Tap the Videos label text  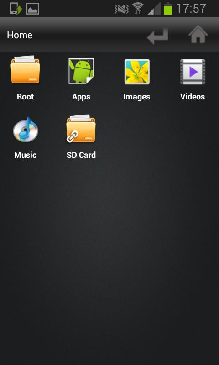click(x=193, y=97)
